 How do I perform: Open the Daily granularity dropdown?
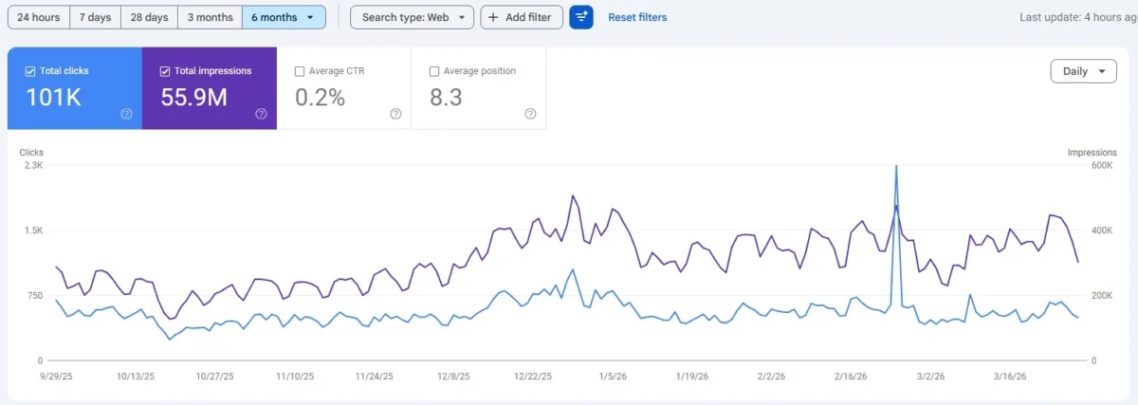(1083, 71)
